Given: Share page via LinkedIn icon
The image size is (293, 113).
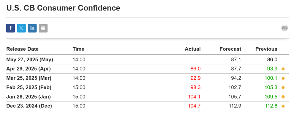Looking at the screenshot, I should (x=32, y=28).
